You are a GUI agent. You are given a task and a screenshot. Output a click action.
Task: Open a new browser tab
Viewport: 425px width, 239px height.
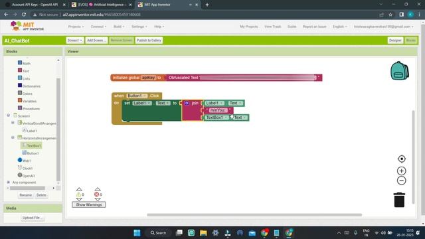(x=207, y=5)
